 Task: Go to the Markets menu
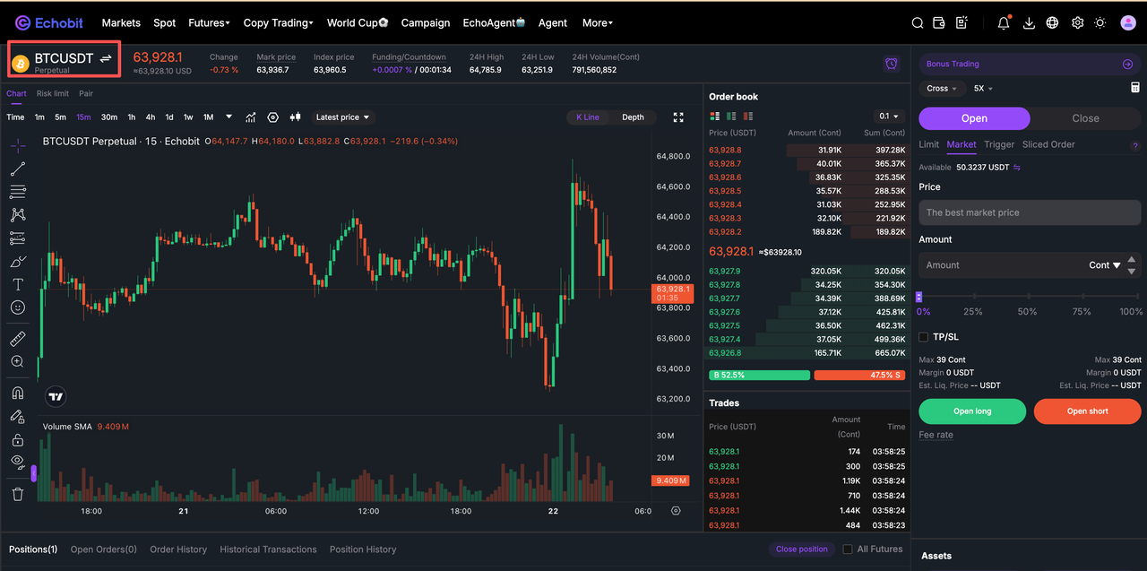click(121, 22)
